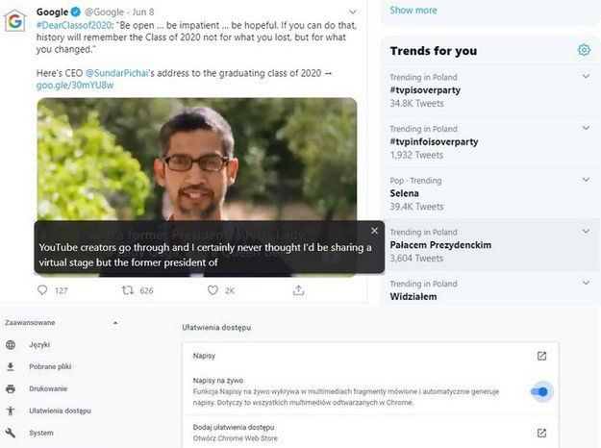Open Drukowanie settings menu item
The height and width of the screenshot is (448, 601).
48,388
